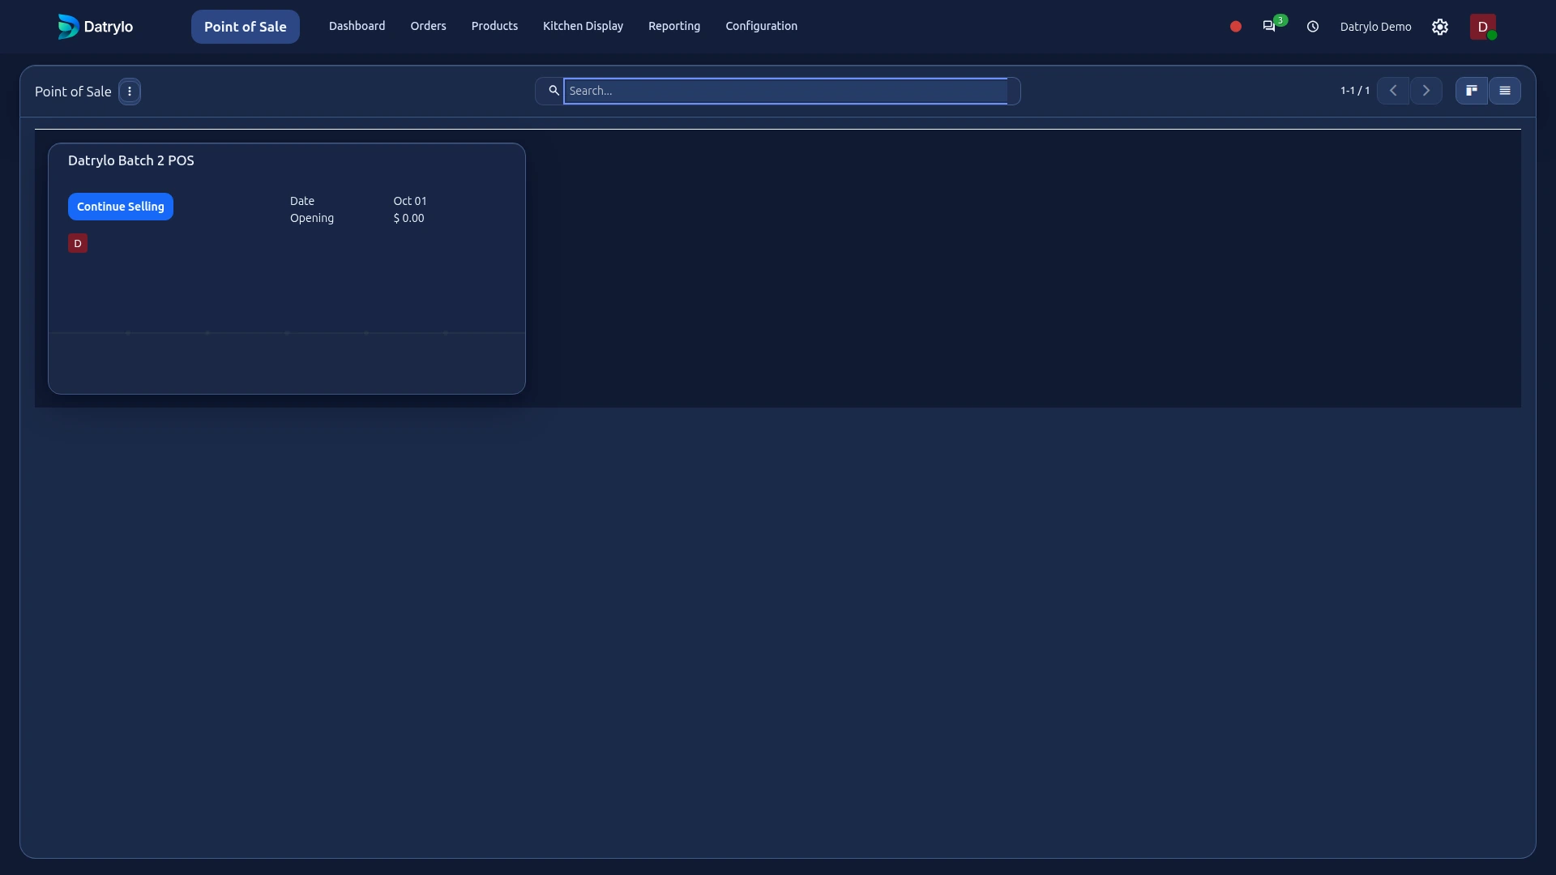Switch to list view

coord(1505,91)
